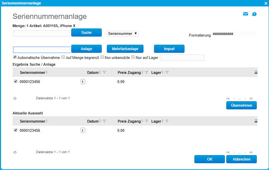Viewport: 269px width, 170px height.
Task: Click Datum filter icon in Ergebnis table
Action: point(104,72)
